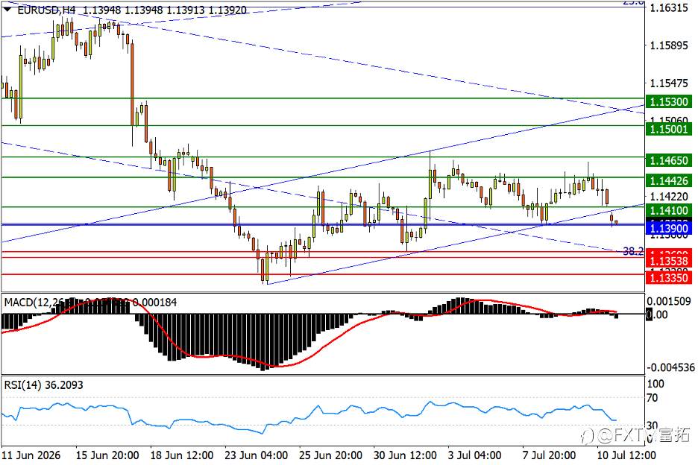
Task: Click the 23 Jun 04:00 time label
Action: (256, 455)
